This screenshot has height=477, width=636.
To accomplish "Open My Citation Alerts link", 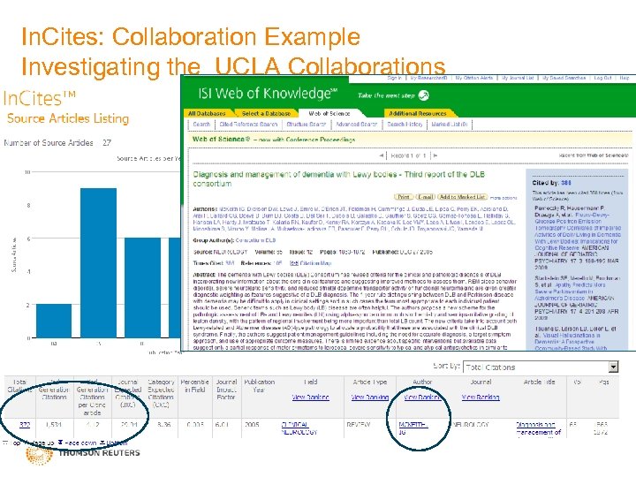I will (x=474, y=78).
